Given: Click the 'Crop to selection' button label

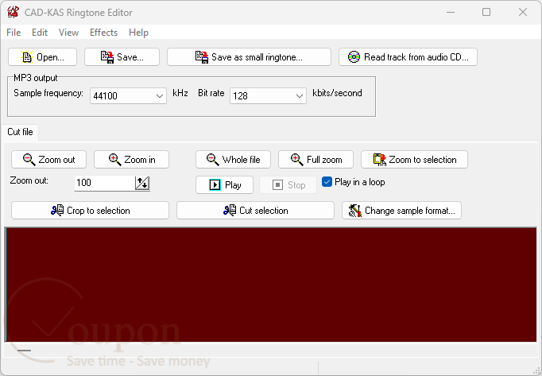Looking at the screenshot, I should click(x=99, y=211).
